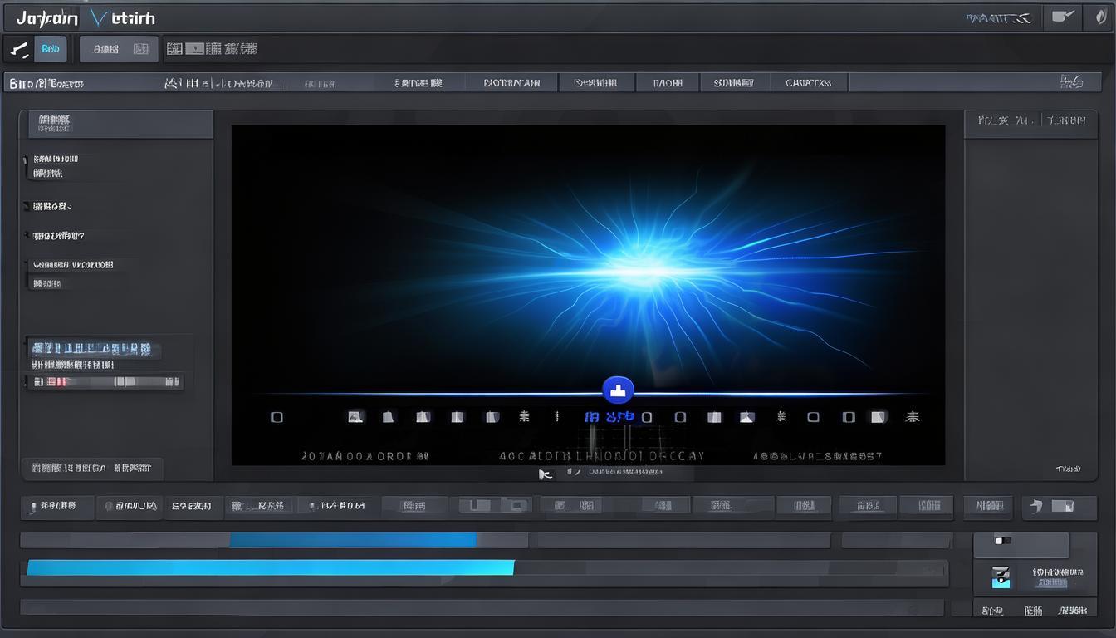Click the leaf icon at title bar's far right
This screenshot has height=638, width=1116.
1100,17
